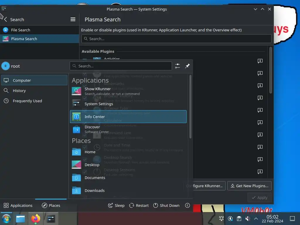Open Discover Software Center

coord(128,129)
